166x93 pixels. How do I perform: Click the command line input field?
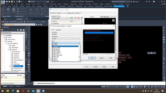pos(99,83)
